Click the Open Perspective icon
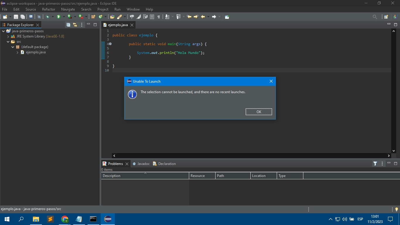Image resolution: width=400 pixels, height=225 pixels. 386,17
